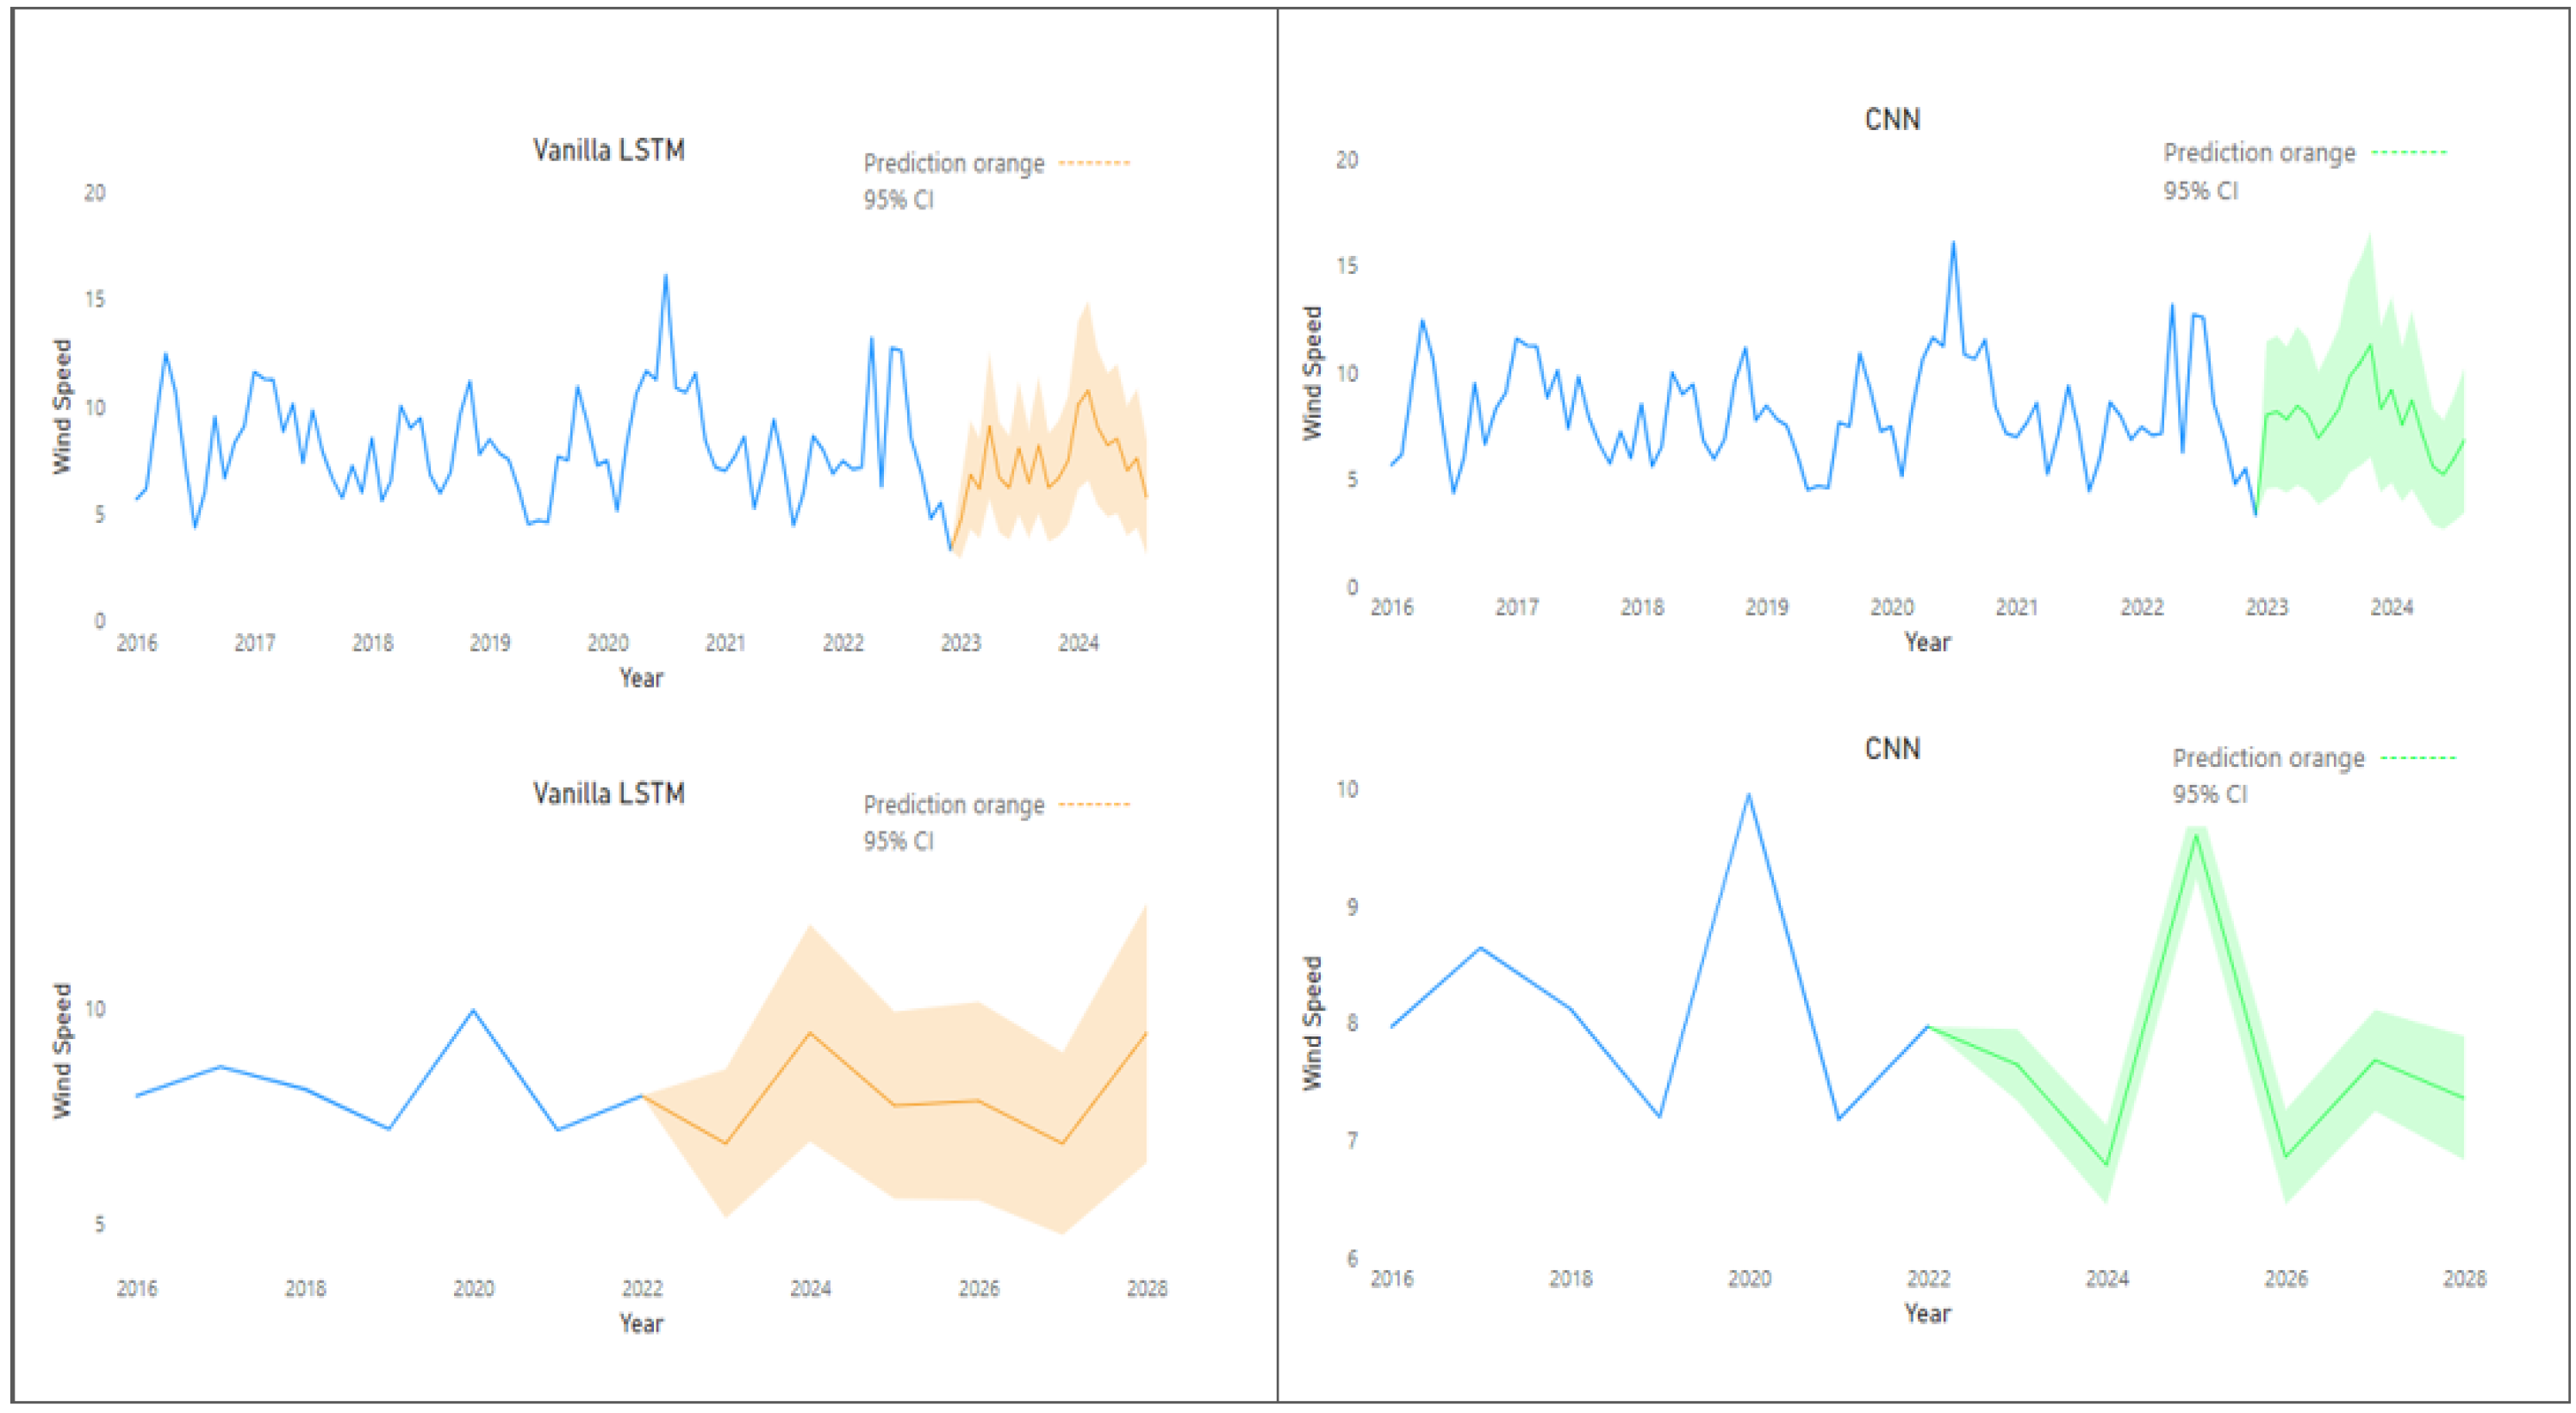Click the 9 tick label on yearly CNN y-axis

coord(1351,907)
